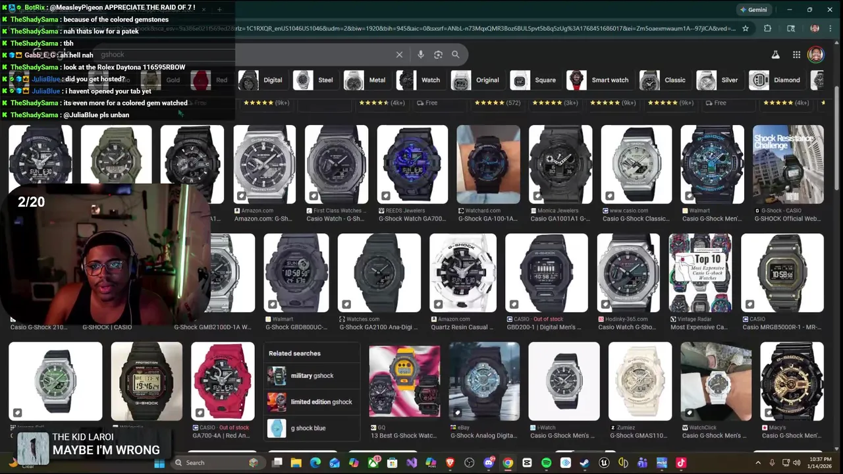Open the Shock Resistance Challenge image
The height and width of the screenshot is (474, 843).
pos(788,165)
